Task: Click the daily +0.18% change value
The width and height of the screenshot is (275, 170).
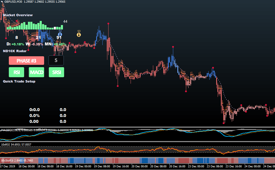Action: point(18,44)
